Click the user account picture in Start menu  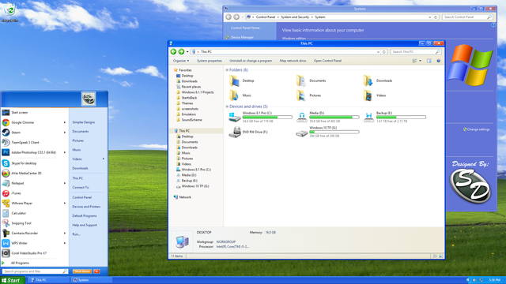(x=89, y=99)
